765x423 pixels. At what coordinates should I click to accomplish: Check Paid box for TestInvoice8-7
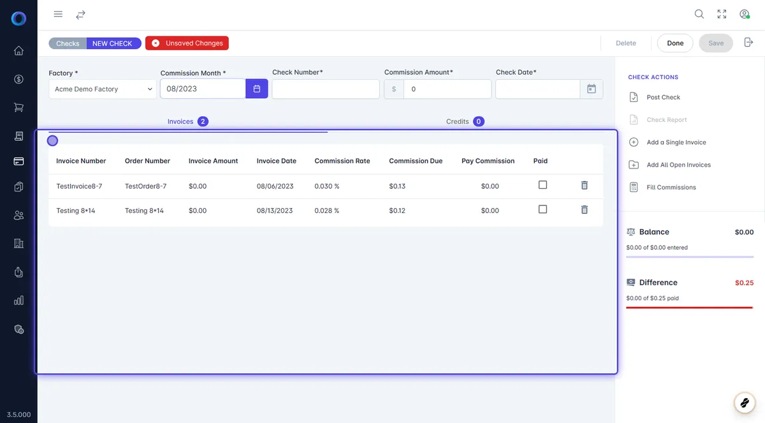point(543,184)
